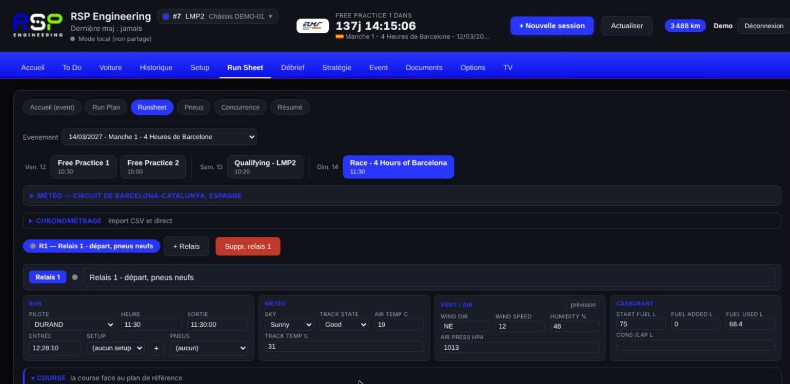
Task: Open the PILOTE dropdown showing DURAND
Action: [72, 325]
